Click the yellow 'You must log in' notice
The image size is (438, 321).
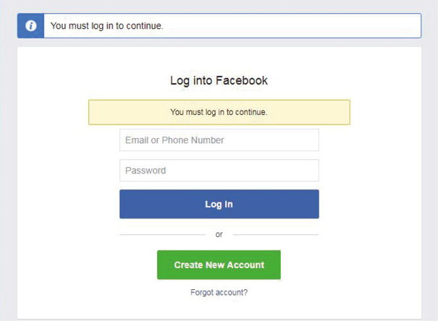[219, 112]
